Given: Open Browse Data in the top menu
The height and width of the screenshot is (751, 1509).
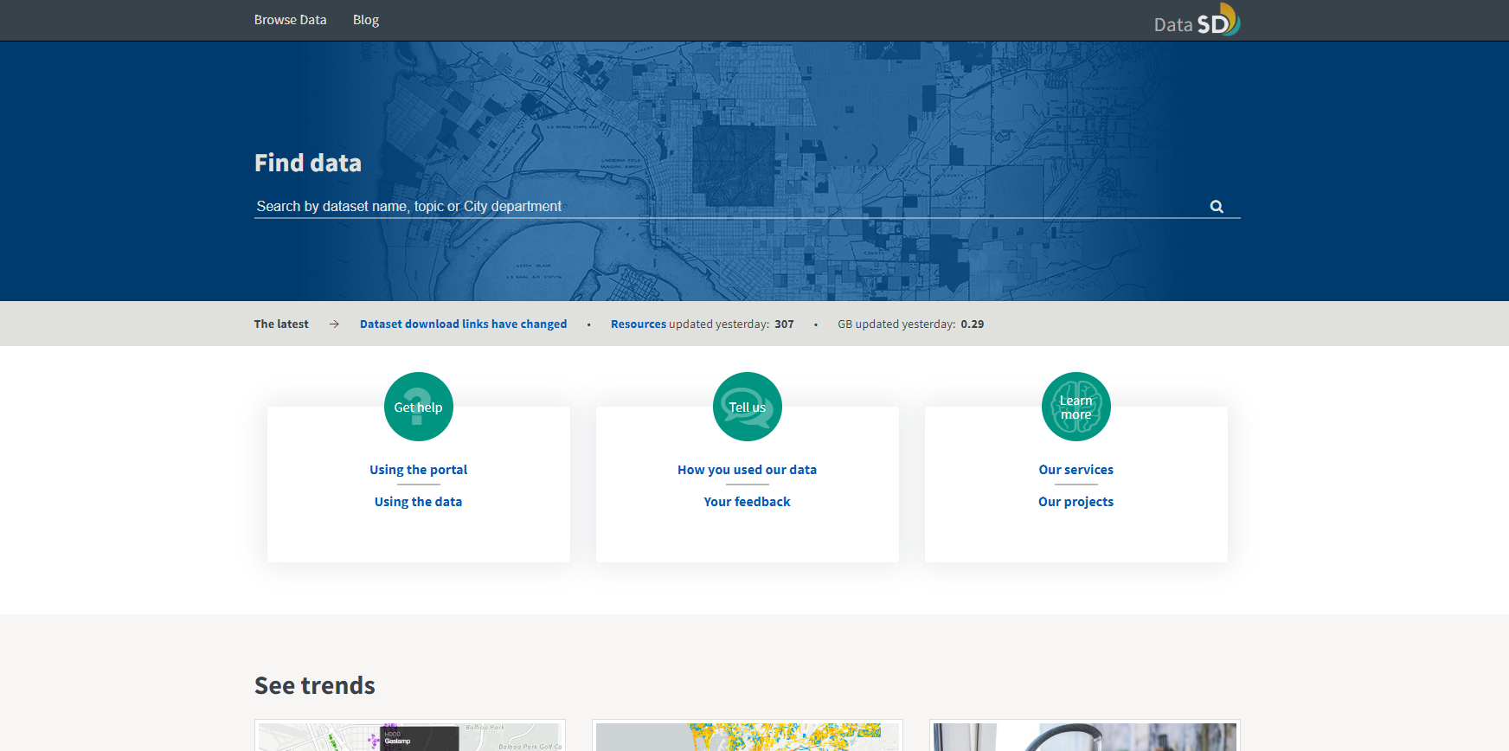Looking at the screenshot, I should point(290,20).
